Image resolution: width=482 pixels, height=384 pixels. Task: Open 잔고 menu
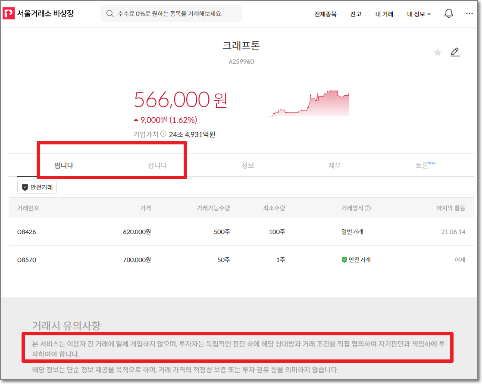pyautogui.click(x=356, y=14)
